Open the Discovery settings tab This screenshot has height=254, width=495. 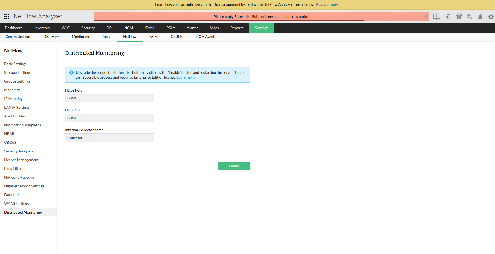click(x=51, y=37)
